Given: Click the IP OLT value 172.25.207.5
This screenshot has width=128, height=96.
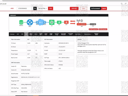Looking at the screenshot, I should point(62,47).
